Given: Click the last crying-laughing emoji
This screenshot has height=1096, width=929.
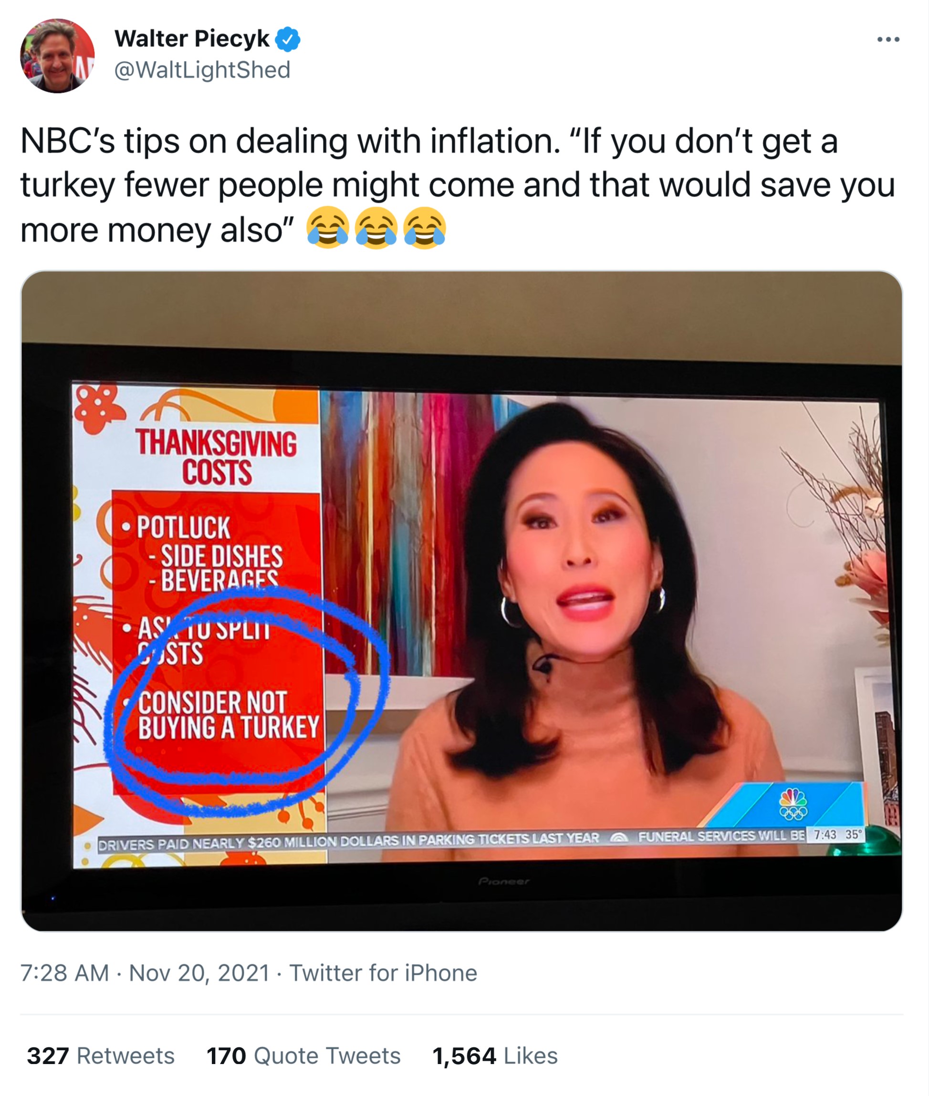Looking at the screenshot, I should [x=425, y=228].
